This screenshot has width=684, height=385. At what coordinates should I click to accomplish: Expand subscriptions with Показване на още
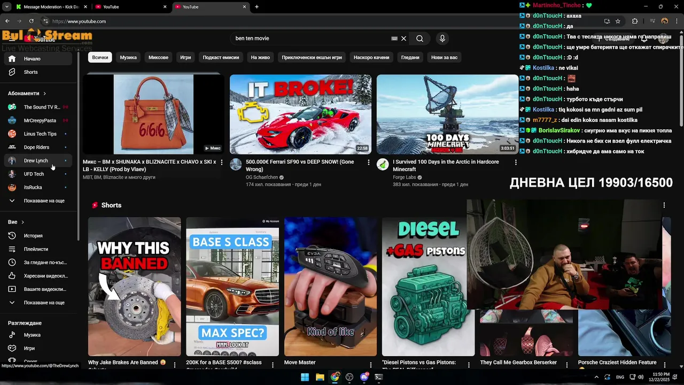(38, 201)
